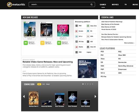Select PS1 in Legacy Platforms
Image resolution: width=139 pixels, height=112 pixels.
[x=102, y=55]
